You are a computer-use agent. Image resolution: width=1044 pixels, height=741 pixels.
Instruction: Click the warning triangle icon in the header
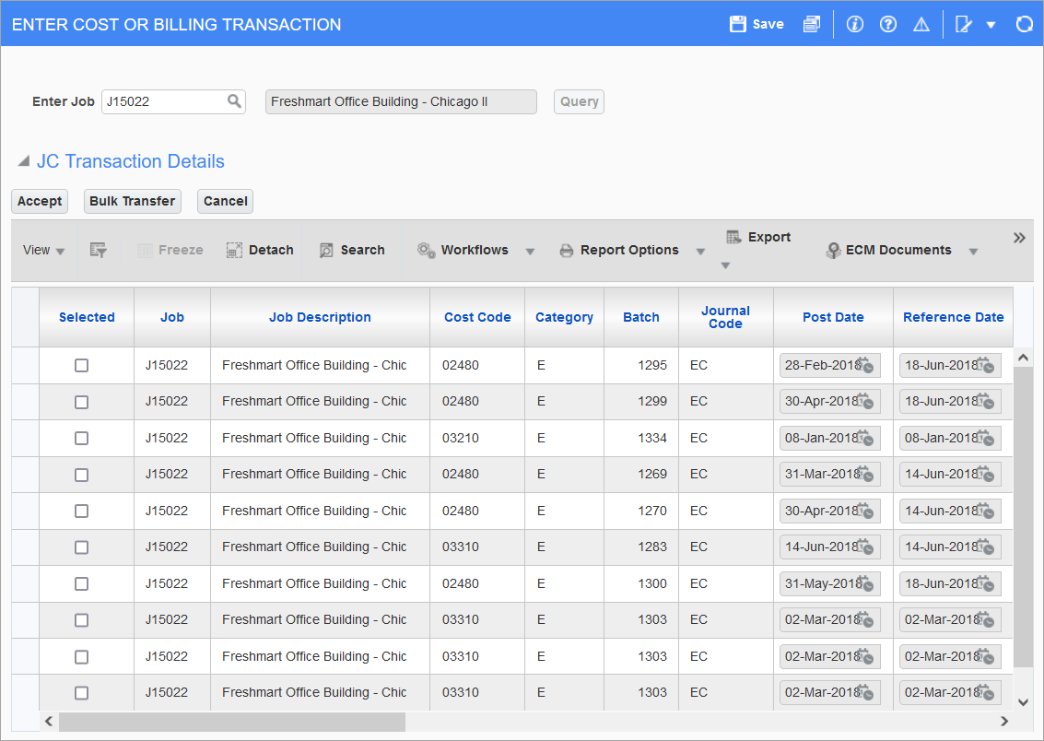(x=921, y=24)
